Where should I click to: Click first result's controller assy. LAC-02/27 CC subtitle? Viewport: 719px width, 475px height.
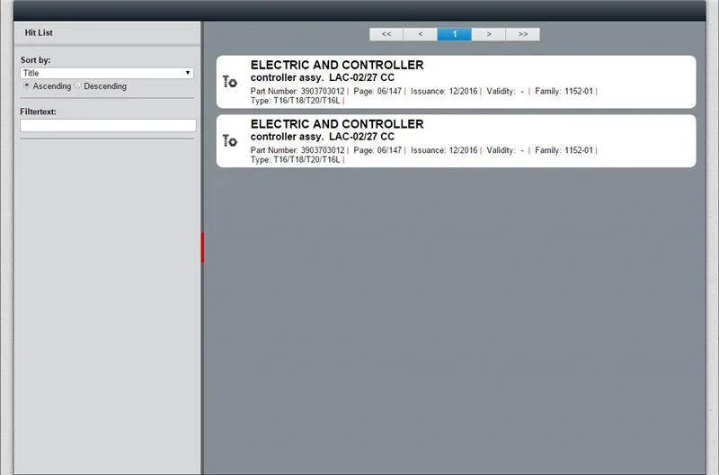[323, 77]
